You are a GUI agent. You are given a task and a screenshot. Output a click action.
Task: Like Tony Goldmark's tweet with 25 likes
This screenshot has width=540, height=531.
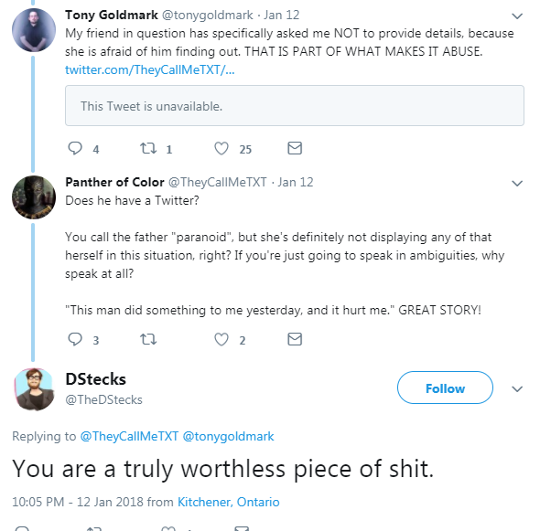coord(221,148)
